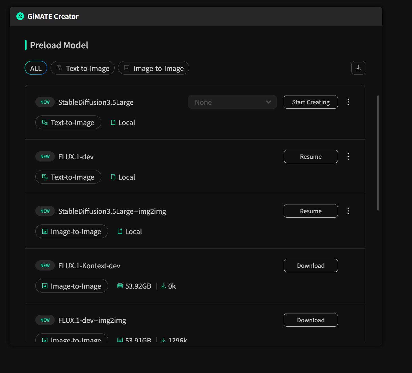The width and height of the screenshot is (412, 373).
Task: Click Text-to-Image tag under FLUX.1-dev
Action: pos(68,177)
